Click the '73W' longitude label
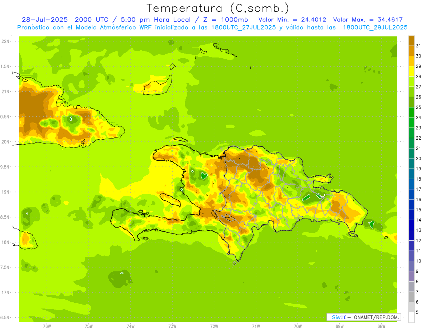 tap(172, 326)
